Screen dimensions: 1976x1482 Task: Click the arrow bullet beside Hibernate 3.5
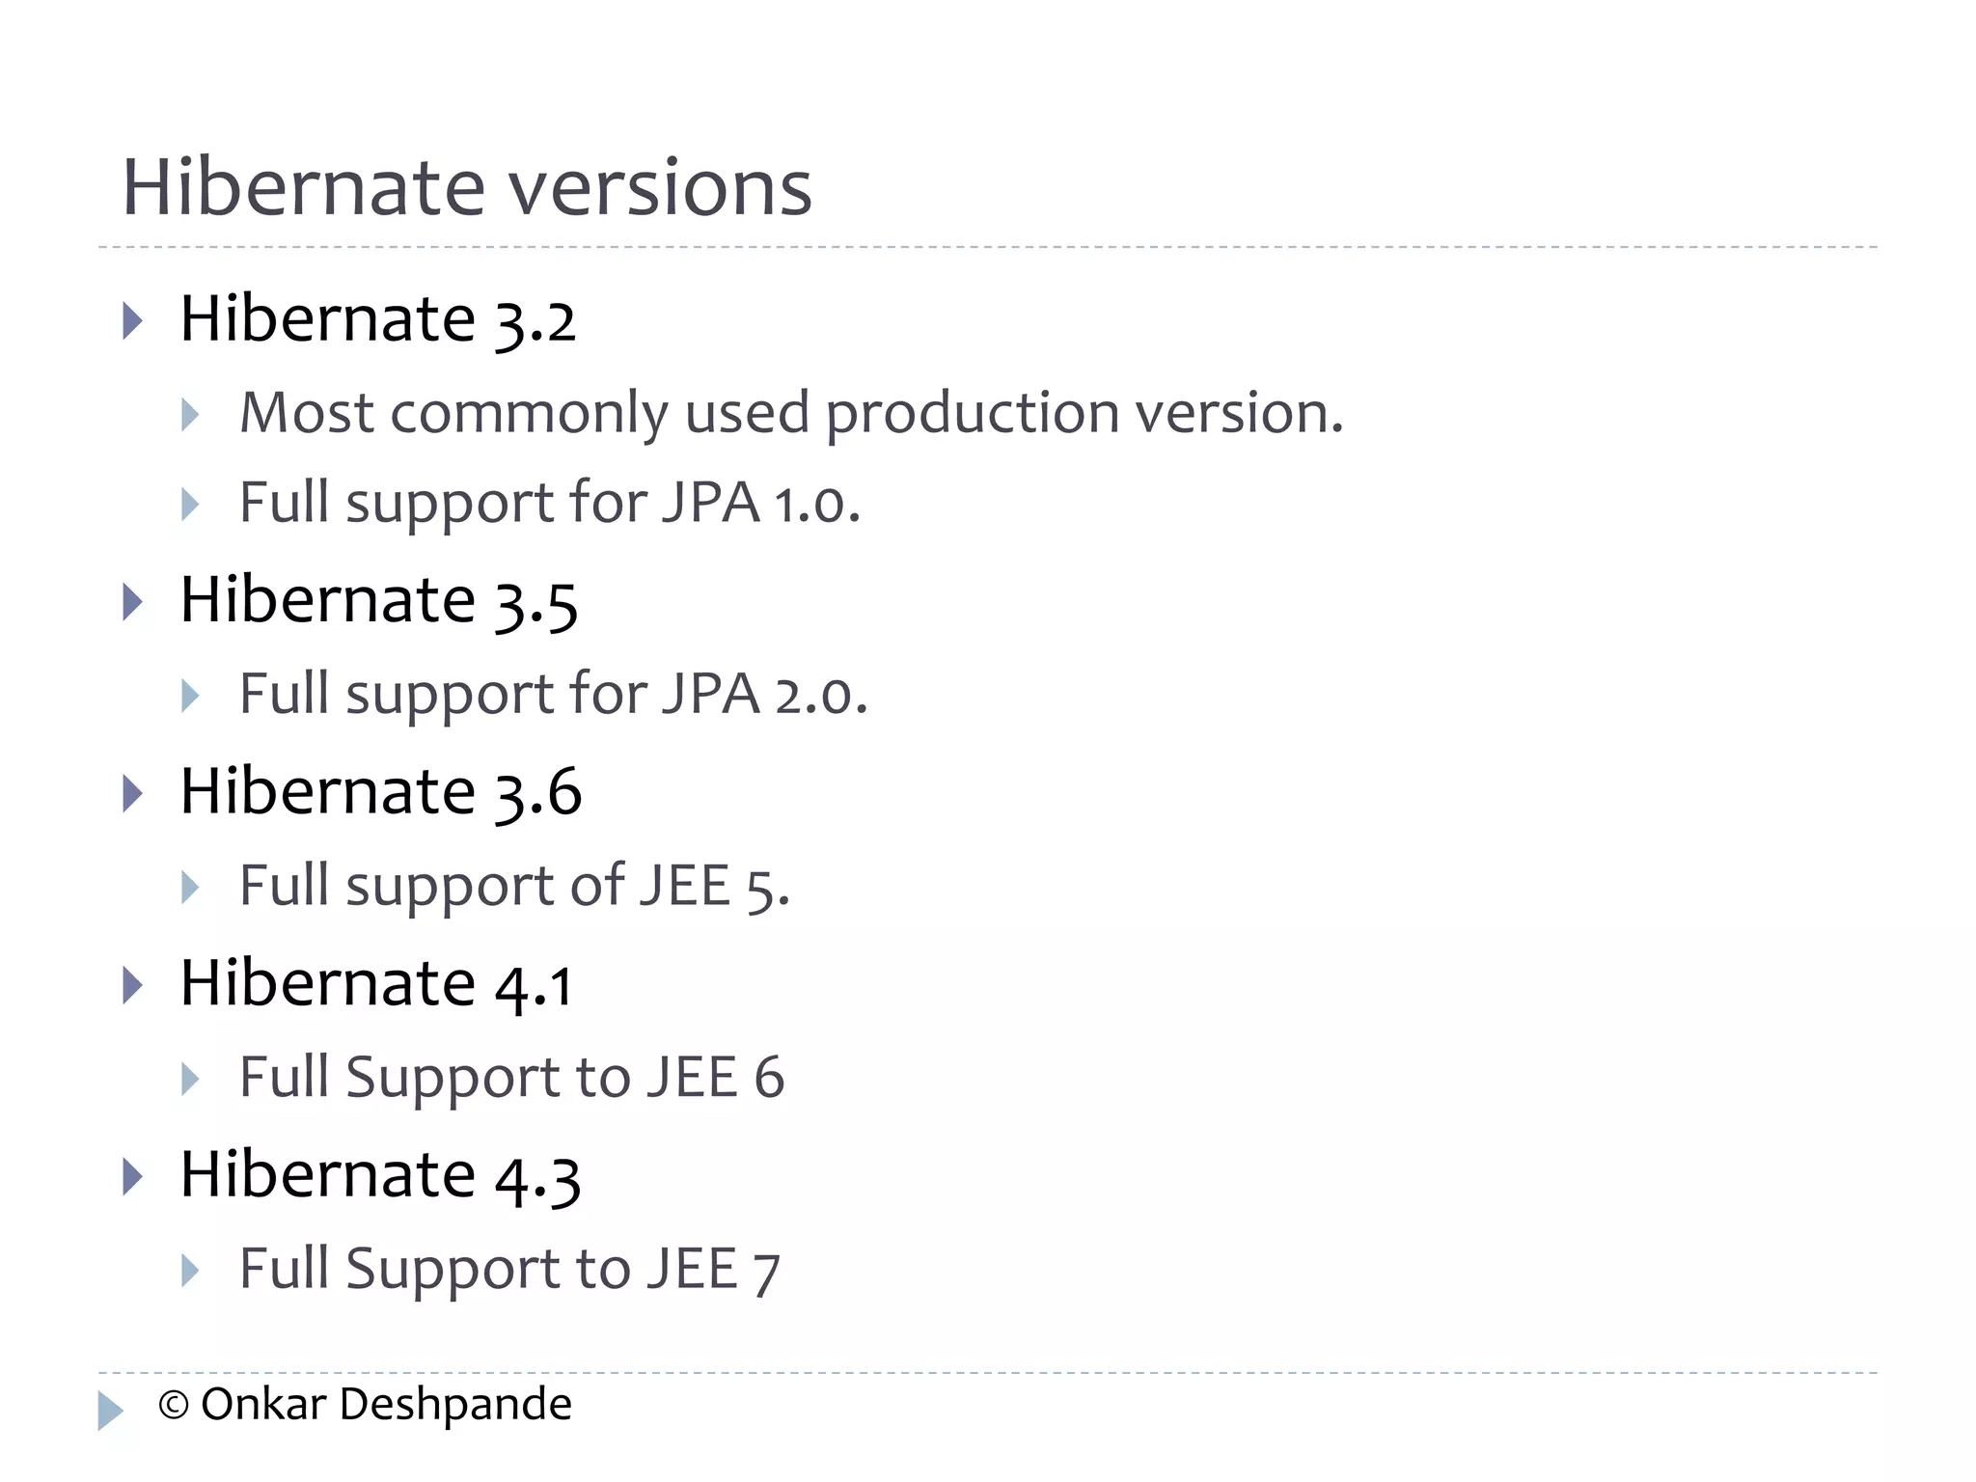[133, 602]
